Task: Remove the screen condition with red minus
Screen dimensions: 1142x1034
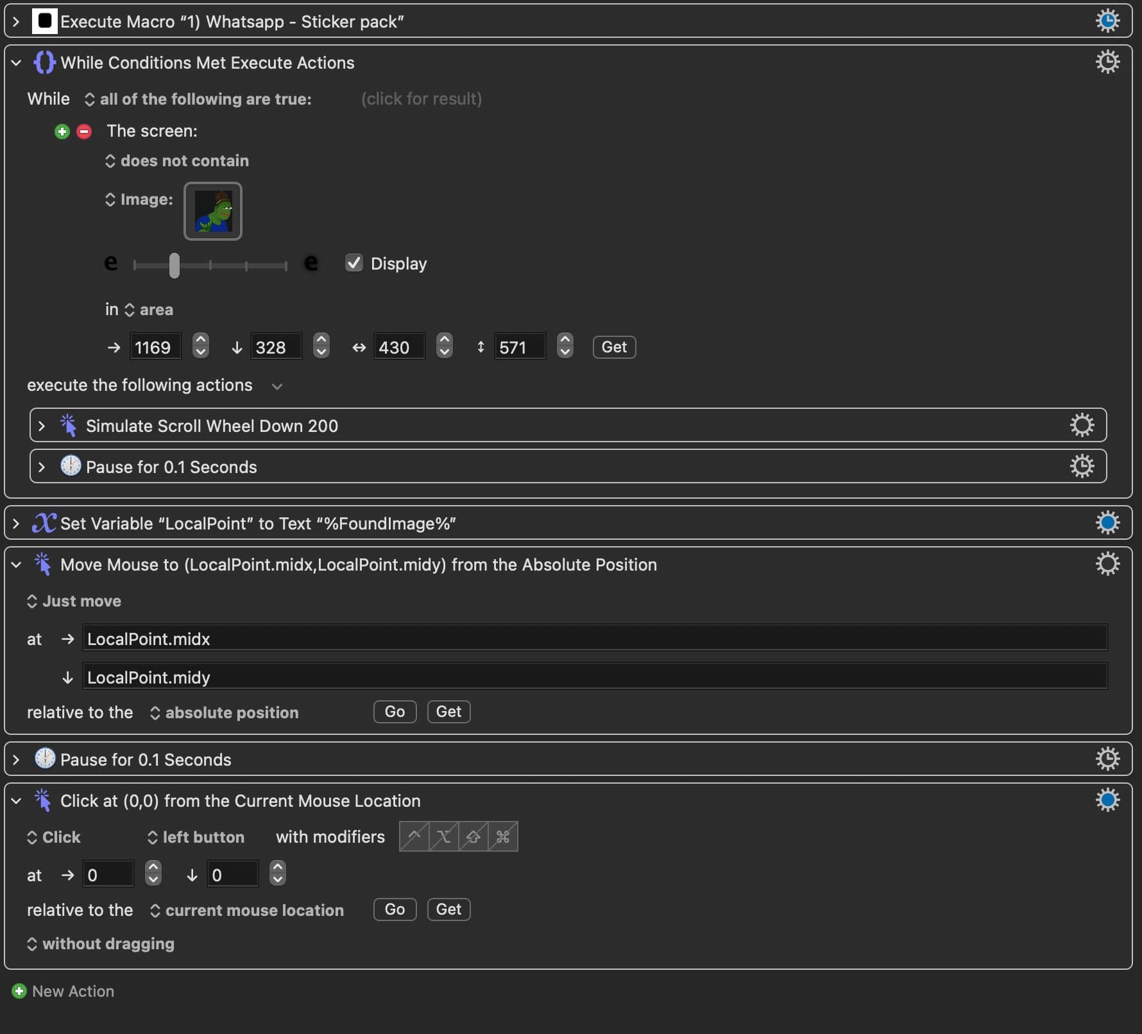Action: pos(84,132)
